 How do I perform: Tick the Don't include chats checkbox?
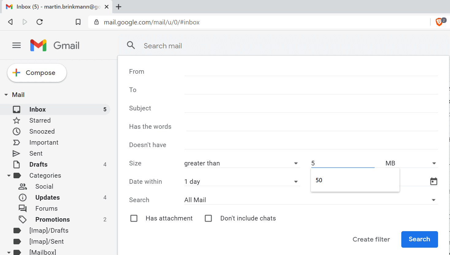208,218
